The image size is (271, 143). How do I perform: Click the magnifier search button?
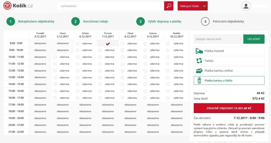point(169,6)
